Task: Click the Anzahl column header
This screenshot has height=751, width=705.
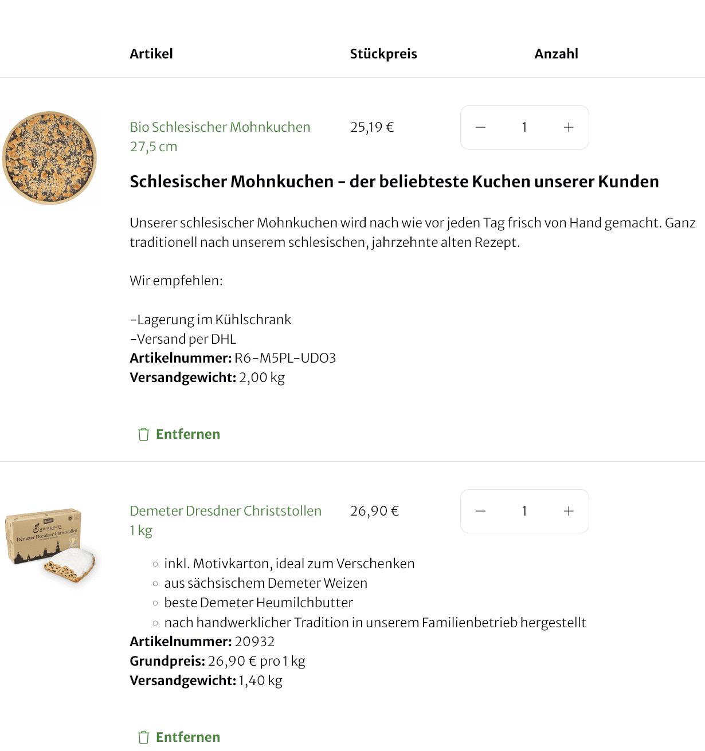Action: (x=556, y=54)
